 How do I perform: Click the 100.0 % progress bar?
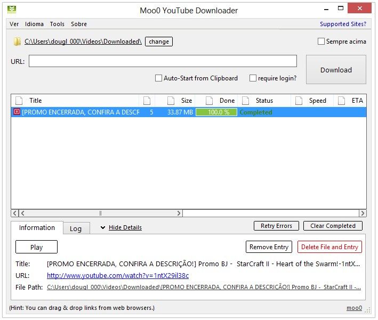pyautogui.click(x=216, y=112)
